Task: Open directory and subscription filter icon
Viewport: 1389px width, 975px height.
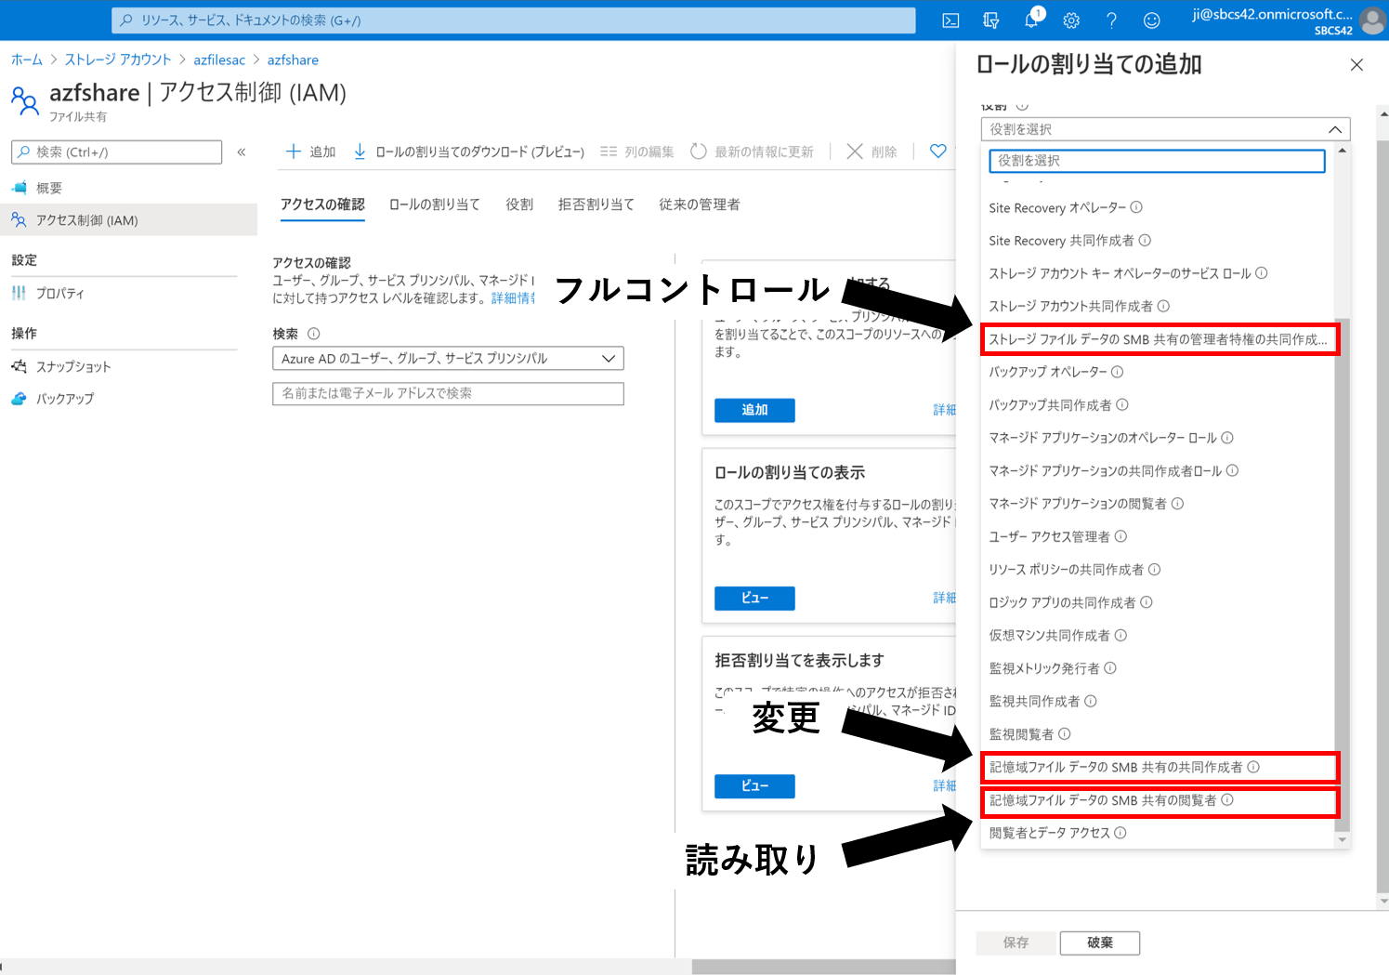Action: click(991, 20)
